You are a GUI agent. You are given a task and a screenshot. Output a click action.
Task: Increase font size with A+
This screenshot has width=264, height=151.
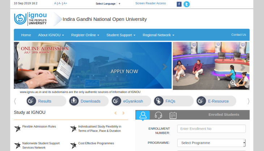65,3
